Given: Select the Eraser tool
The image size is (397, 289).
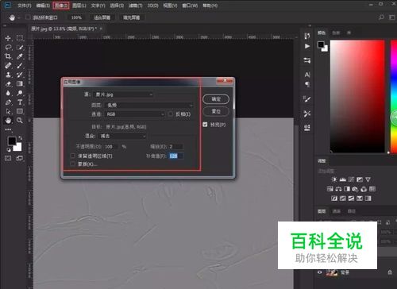Looking at the screenshot, I should tap(8, 84).
